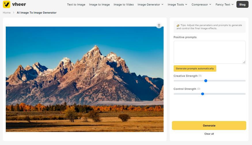Image resolution: width=252 pixels, height=145 pixels.
Task: Open the Image to Video page
Action: [x=124, y=5]
